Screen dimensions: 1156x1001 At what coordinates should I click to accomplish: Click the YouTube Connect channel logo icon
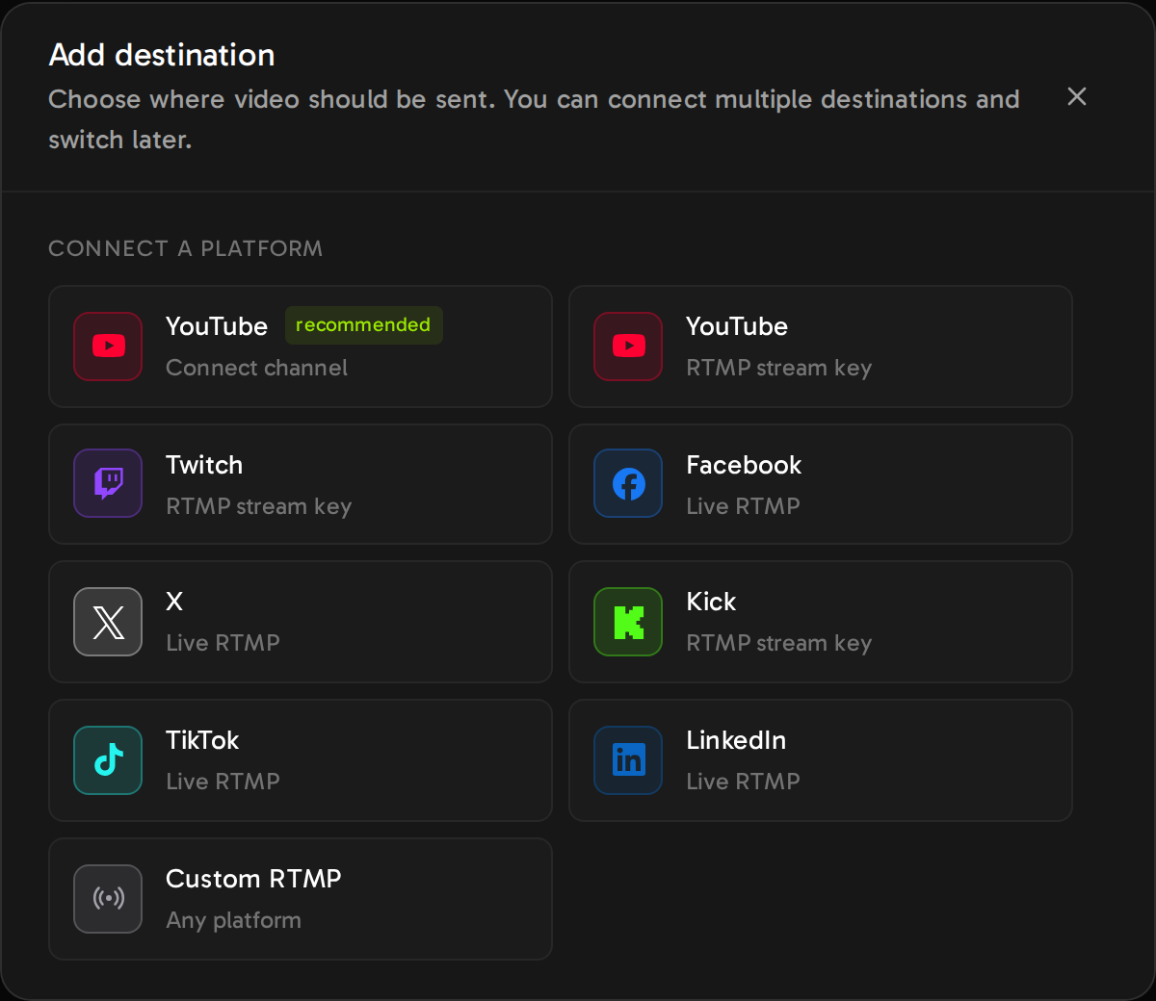pyautogui.click(x=108, y=346)
